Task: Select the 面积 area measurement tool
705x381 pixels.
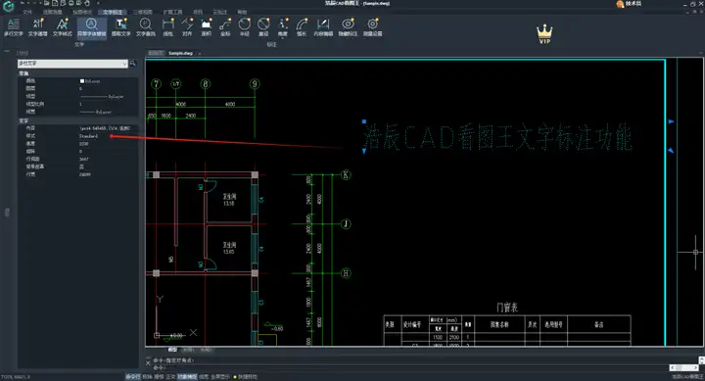Action: (206, 27)
